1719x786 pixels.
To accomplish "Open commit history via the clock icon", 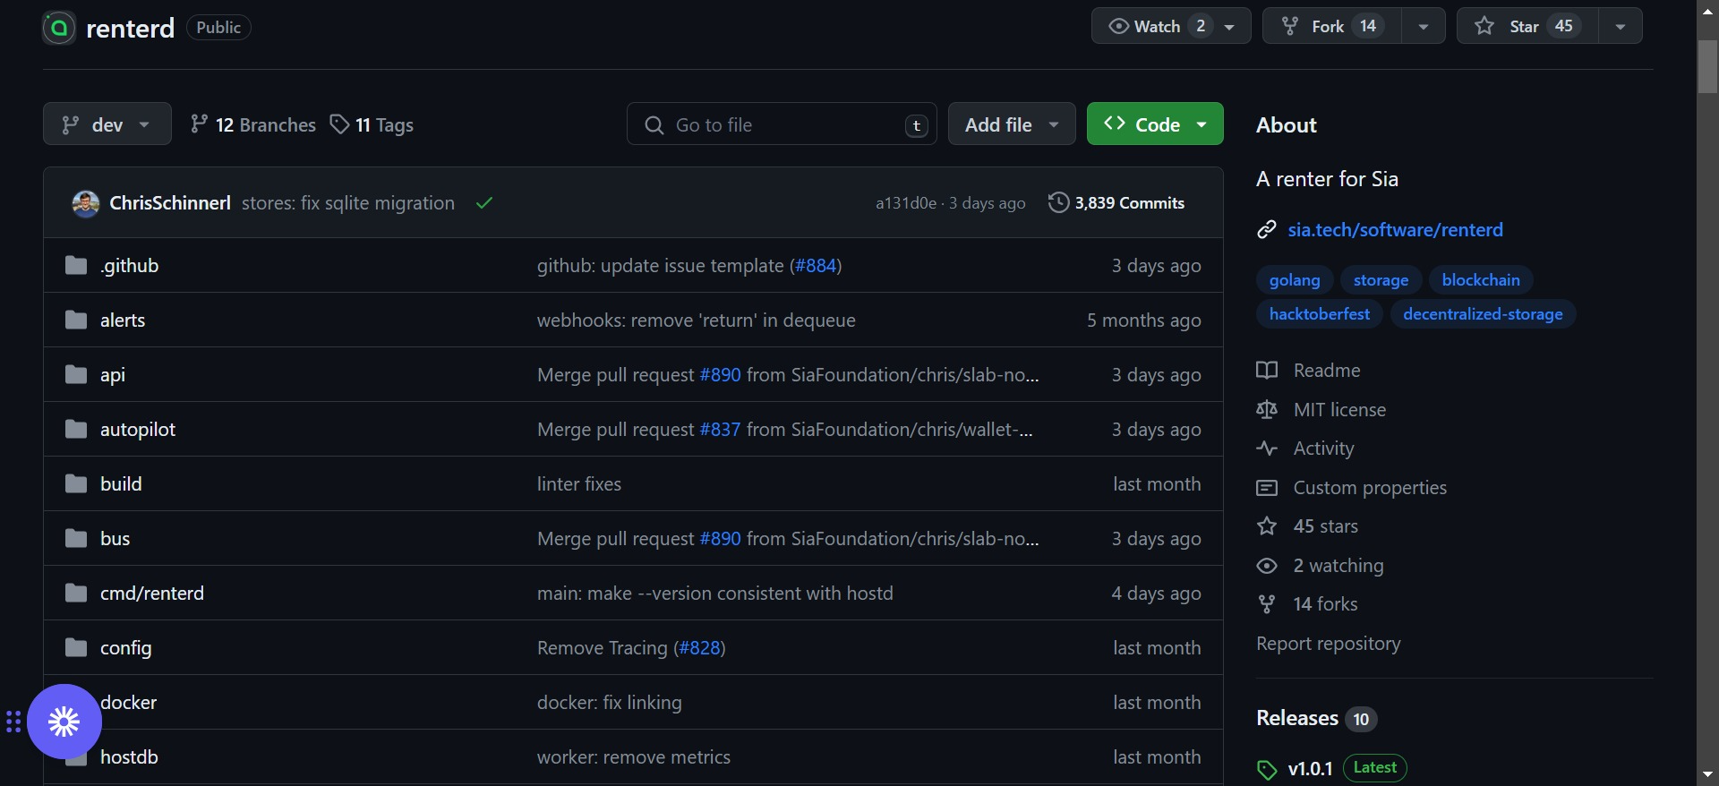I will point(1058,203).
